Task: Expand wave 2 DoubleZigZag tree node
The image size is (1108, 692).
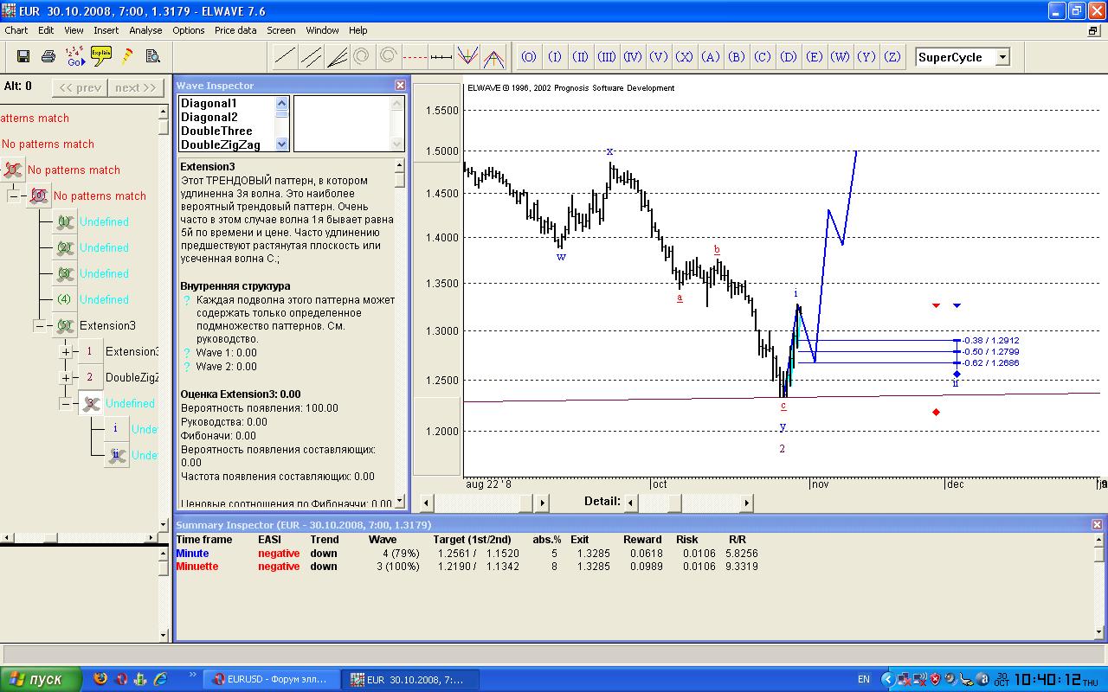Action: [x=65, y=378]
